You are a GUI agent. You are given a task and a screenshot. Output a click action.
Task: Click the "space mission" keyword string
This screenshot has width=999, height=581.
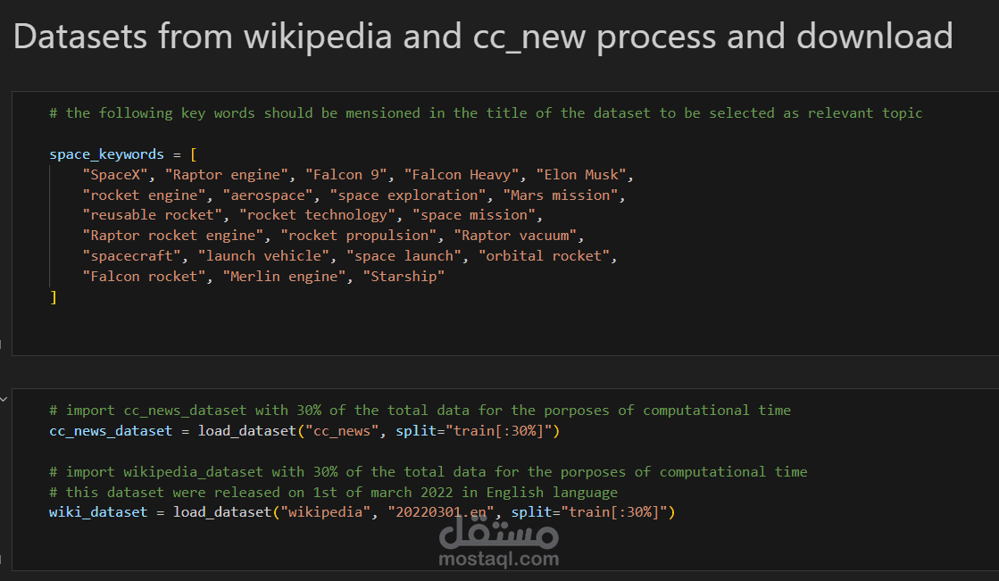[x=473, y=215]
